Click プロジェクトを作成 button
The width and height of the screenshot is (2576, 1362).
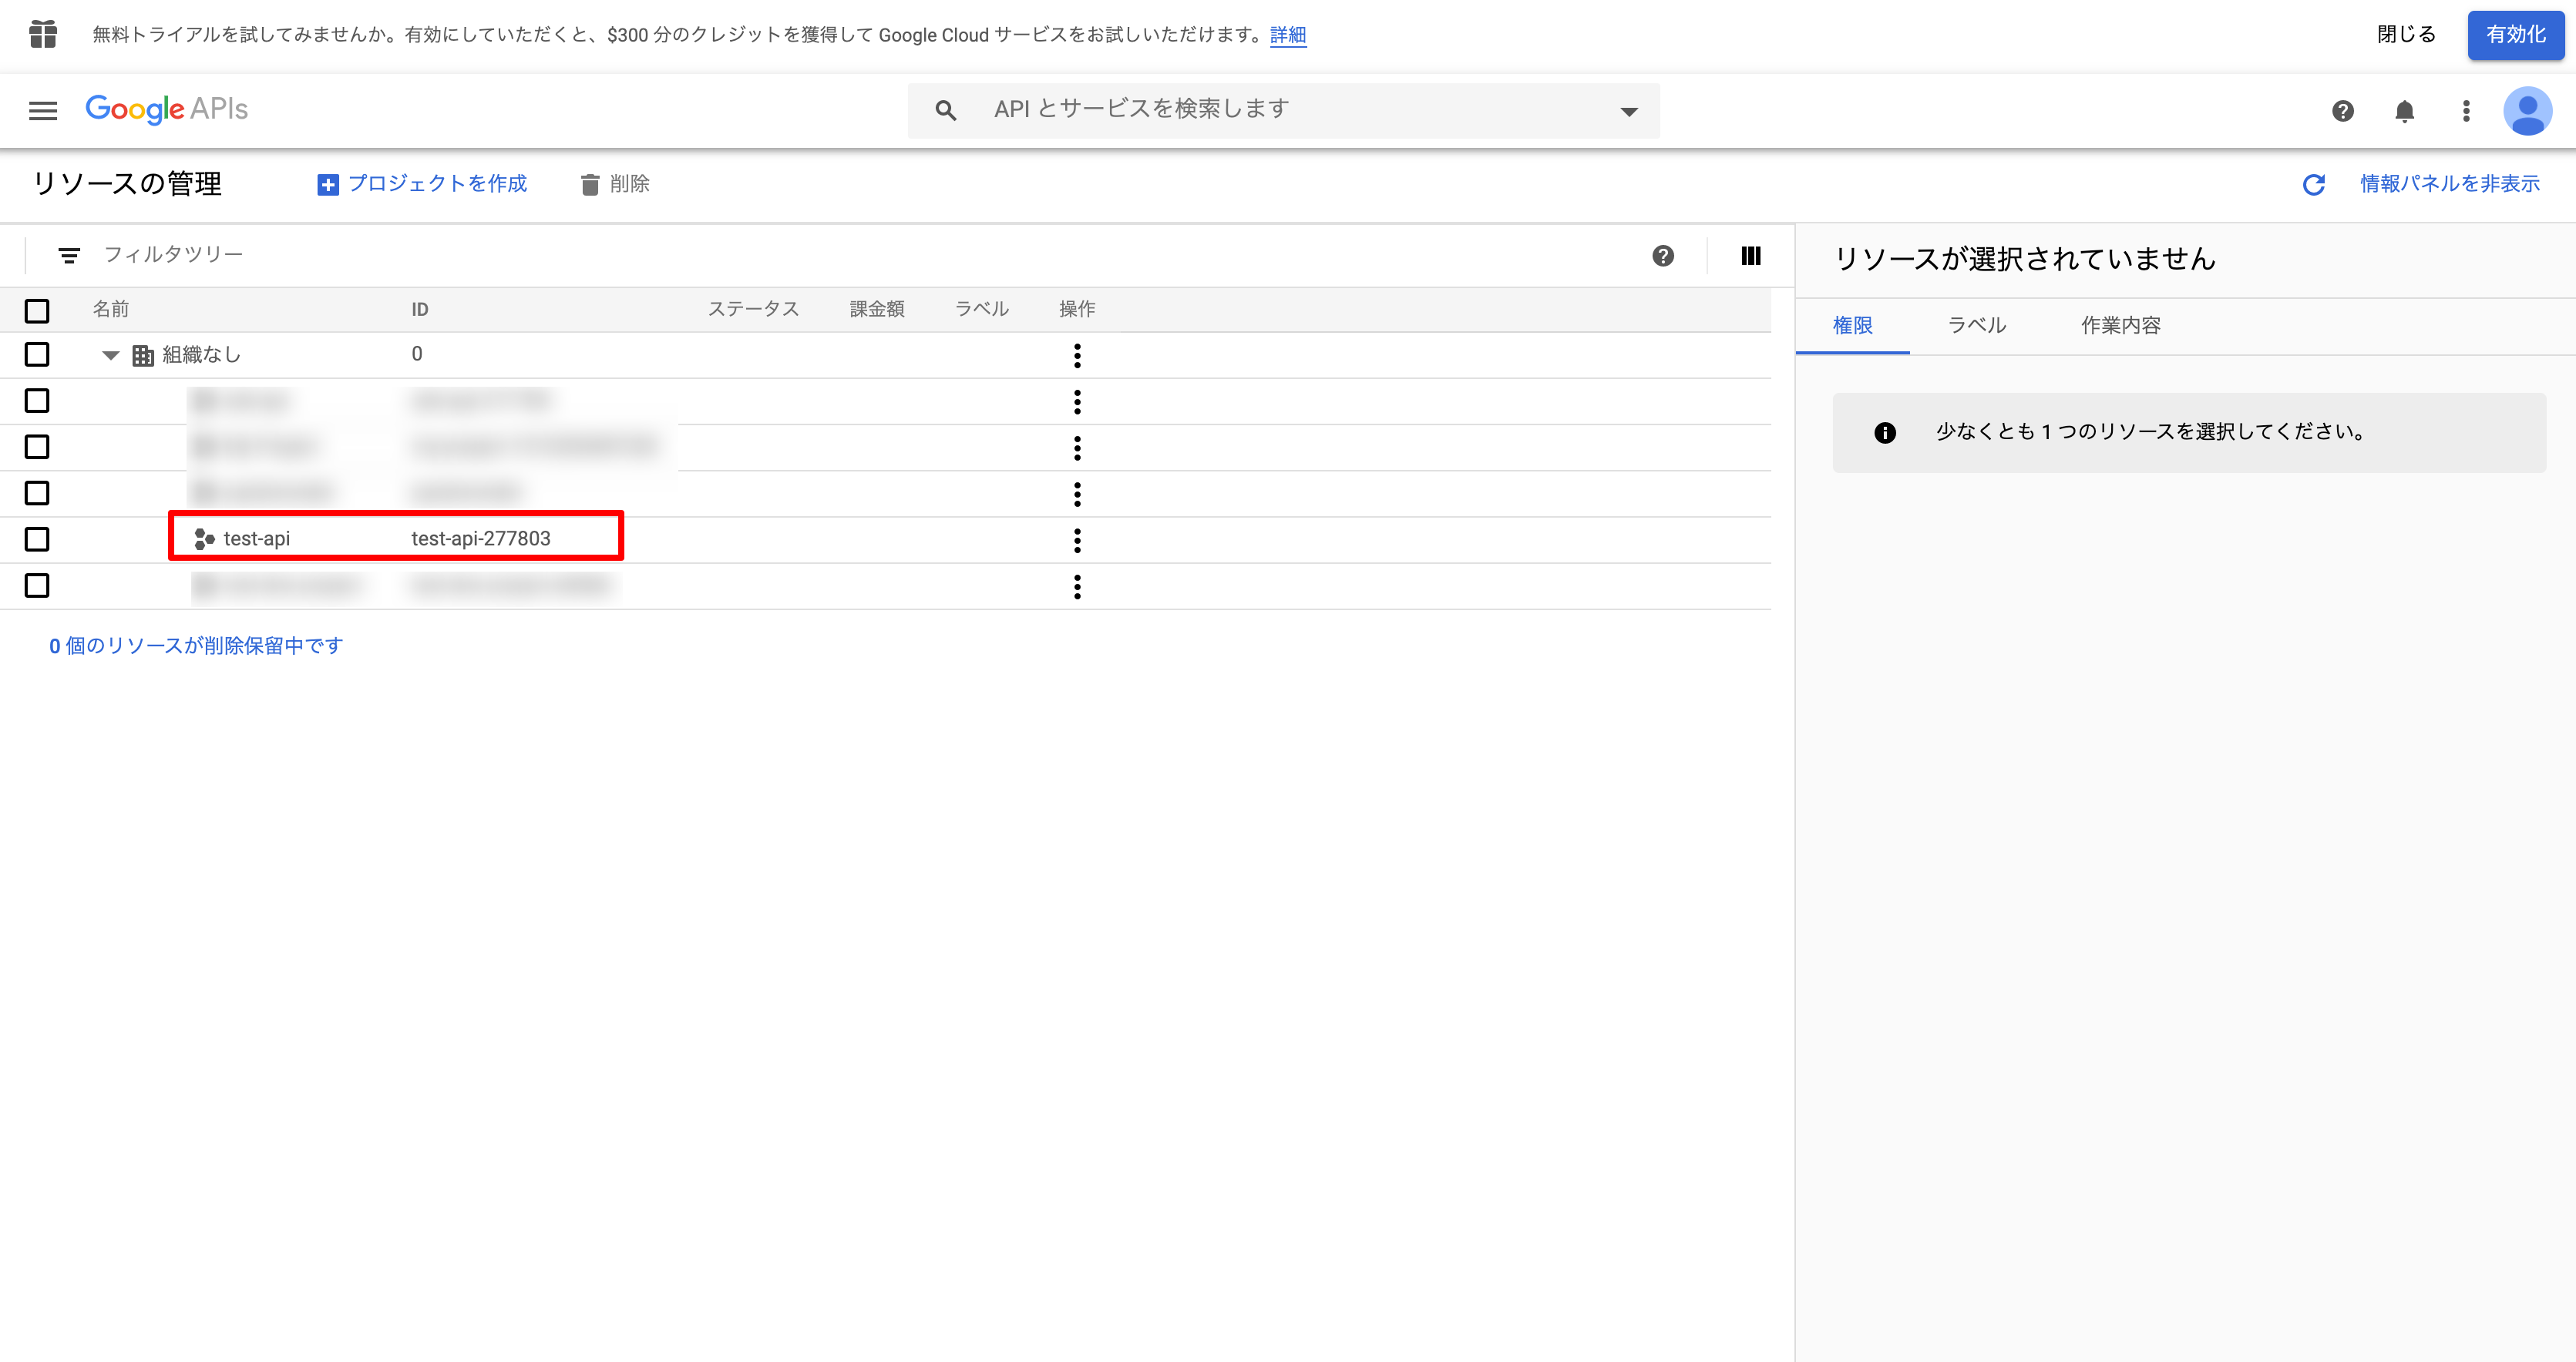tap(423, 184)
